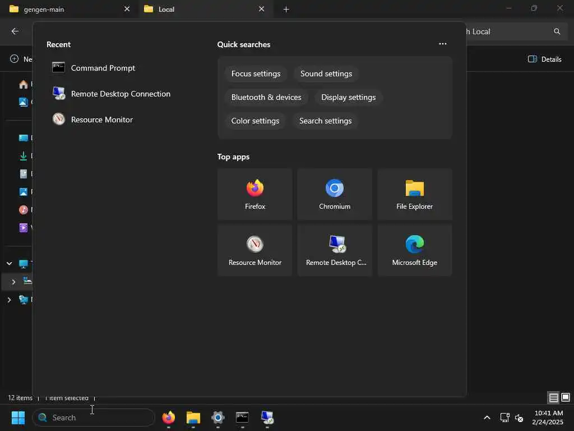Open Bluetooth & devices quick search
Viewport: 574px width, 431px height.
click(x=266, y=97)
